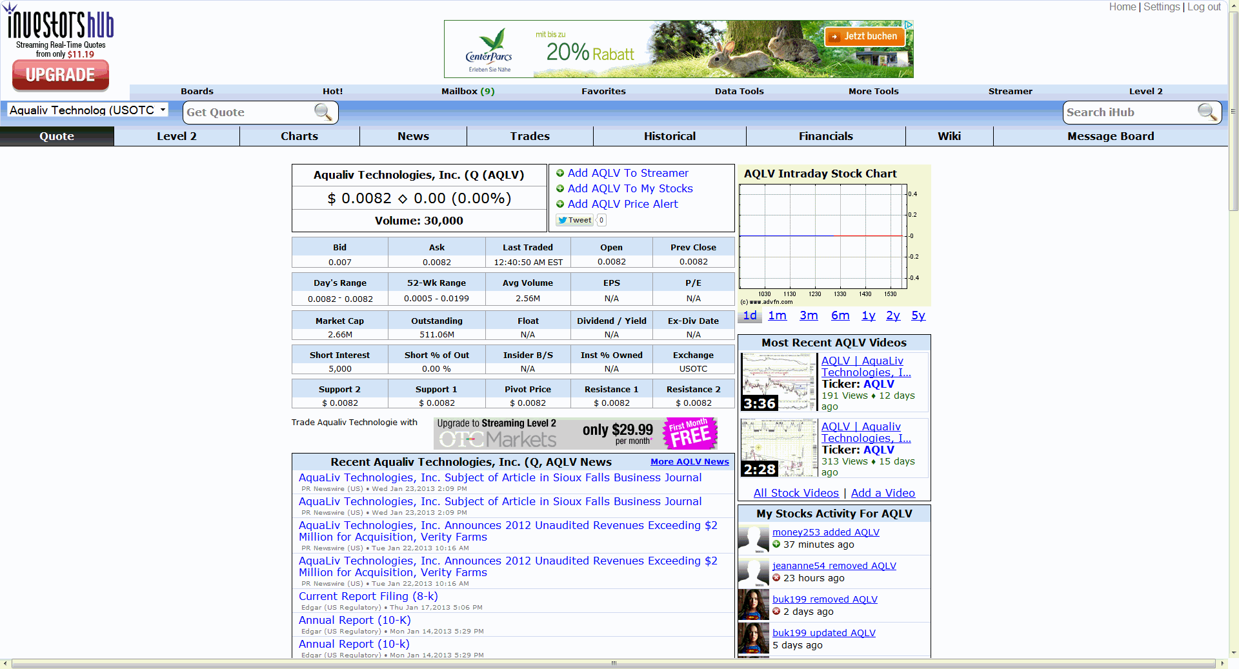1239x669 pixels.
Task: Open the Boards menu
Action: [x=197, y=92]
